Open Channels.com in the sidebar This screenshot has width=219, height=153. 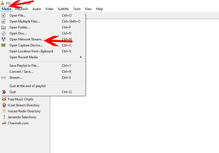tap(18, 123)
